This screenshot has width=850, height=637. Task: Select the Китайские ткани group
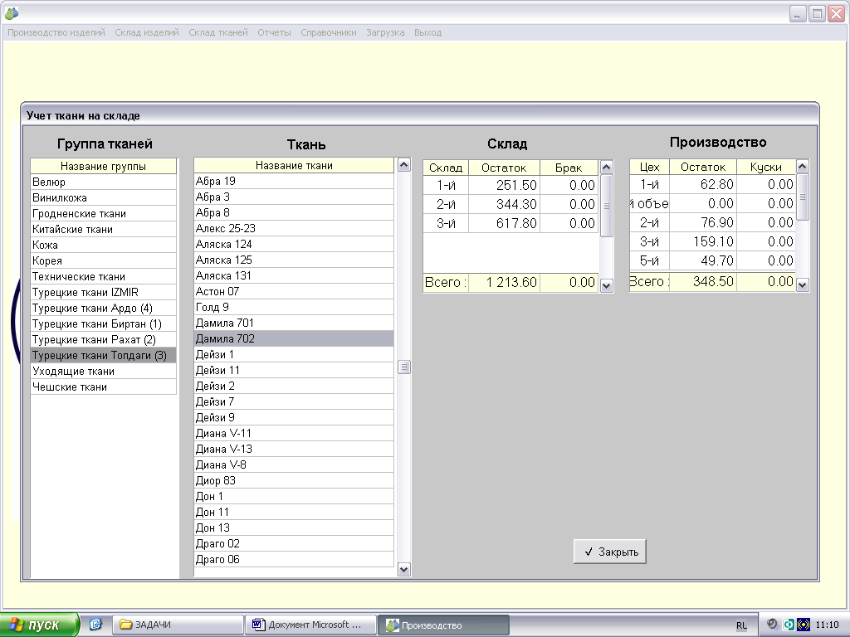pyautogui.click(x=104, y=229)
